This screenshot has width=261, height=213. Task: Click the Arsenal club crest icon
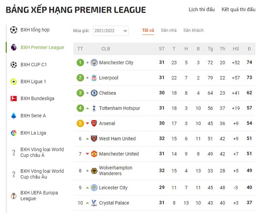point(94,123)
